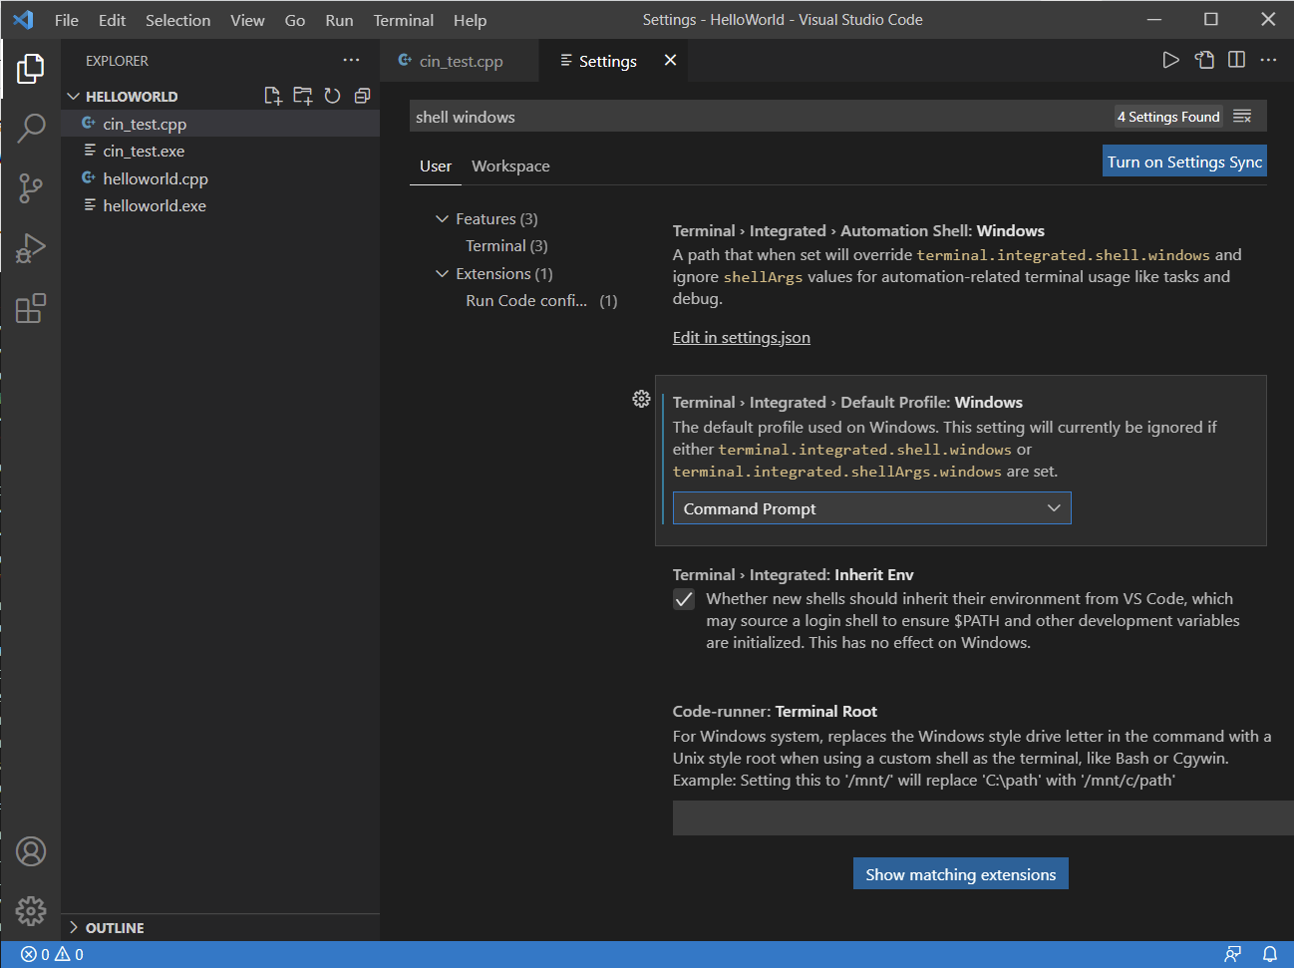This screenshot has height=968, width=1294.
Task: Toggle the Inherit Env checkbox
Action: point(684,599)
